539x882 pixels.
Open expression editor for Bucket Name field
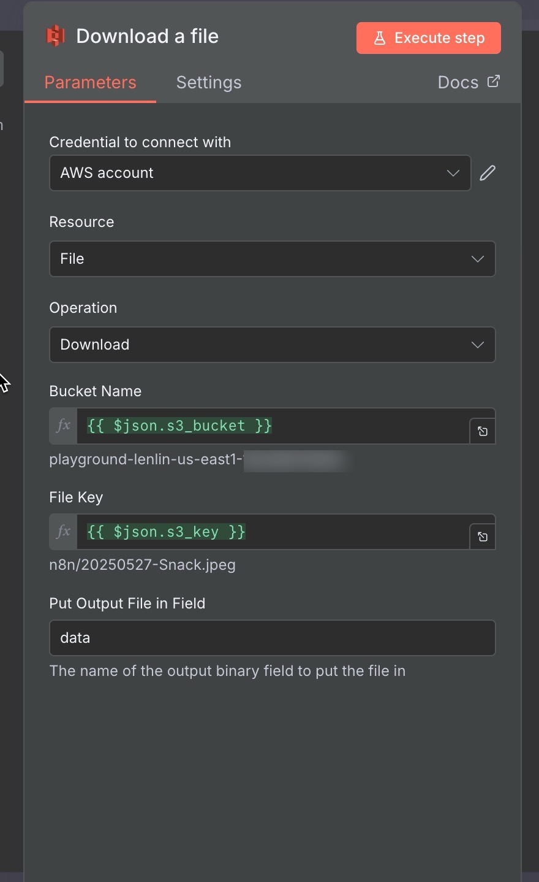coord(483,431)
